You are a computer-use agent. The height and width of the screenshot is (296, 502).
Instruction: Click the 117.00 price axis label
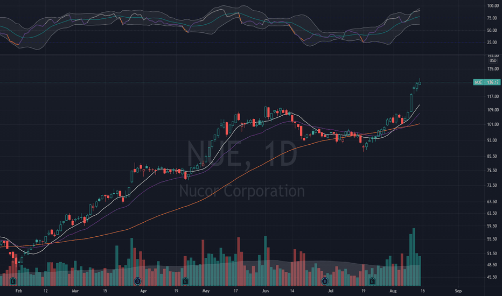493,96
